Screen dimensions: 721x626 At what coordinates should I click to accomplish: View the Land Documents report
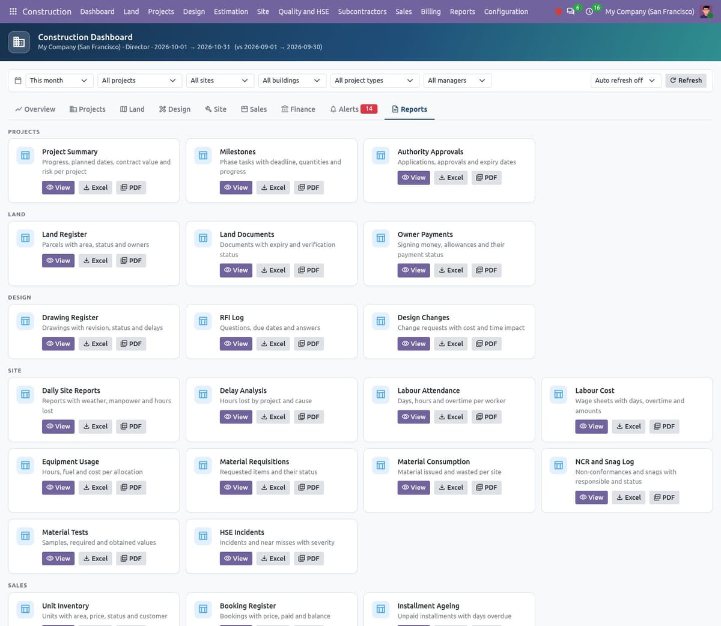tap(236, 270)
